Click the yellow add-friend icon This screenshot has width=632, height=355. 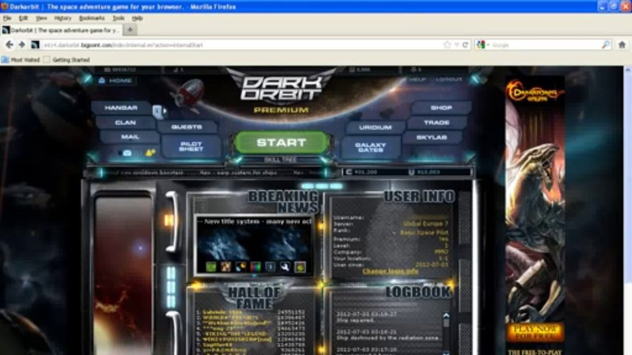[x=151, y=153]
